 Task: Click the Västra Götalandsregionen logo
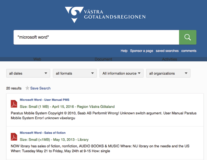[x=105, y=15]
